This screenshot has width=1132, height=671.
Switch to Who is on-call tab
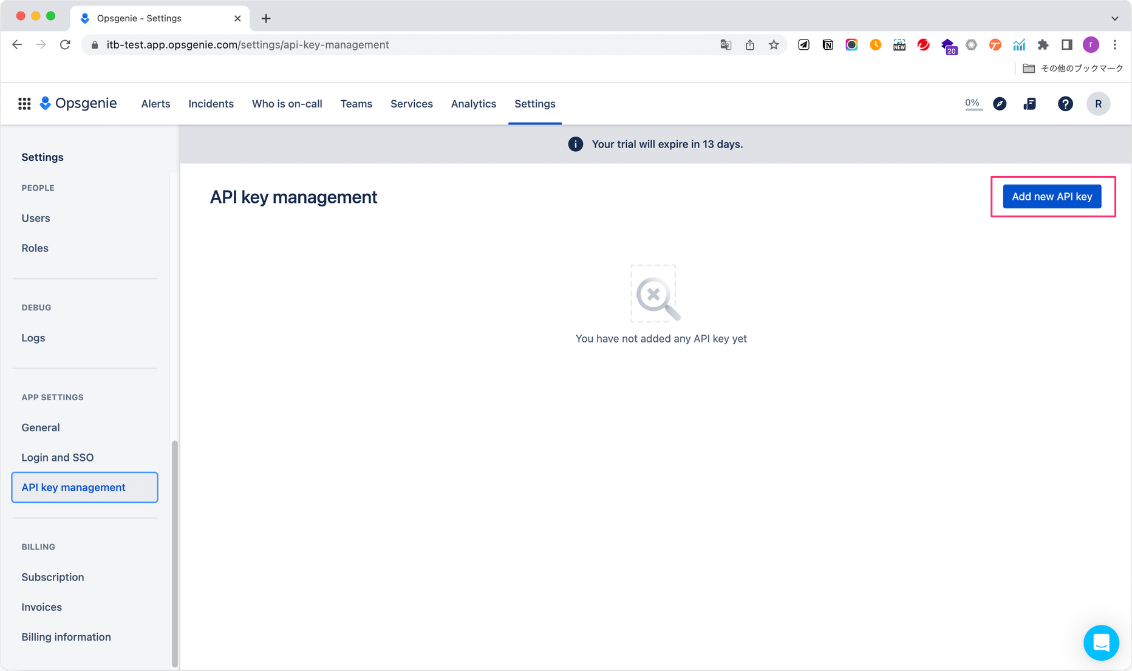click(x=287, y=104)
